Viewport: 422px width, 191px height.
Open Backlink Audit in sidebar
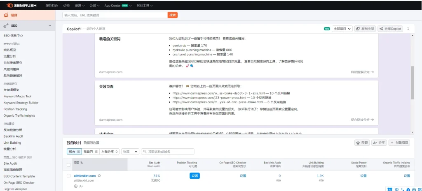(x=14, y=136)
